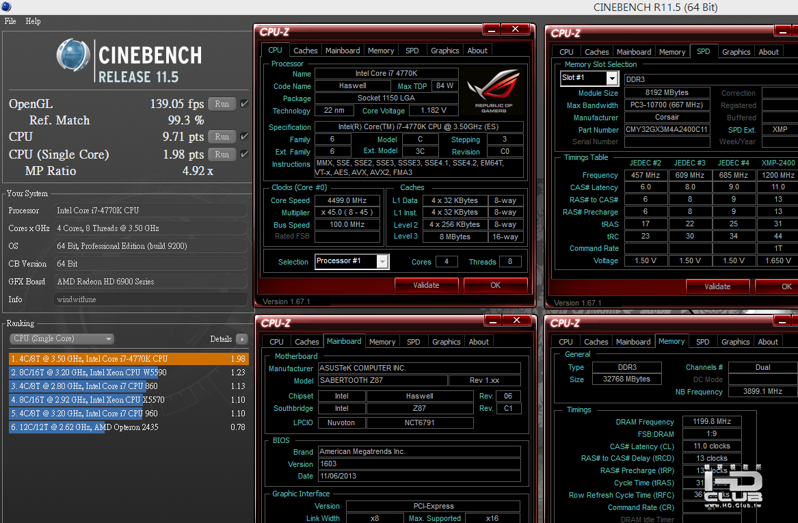Run the CPU benchmark
The height and width of the screenshot is (523, 798).
222,137
